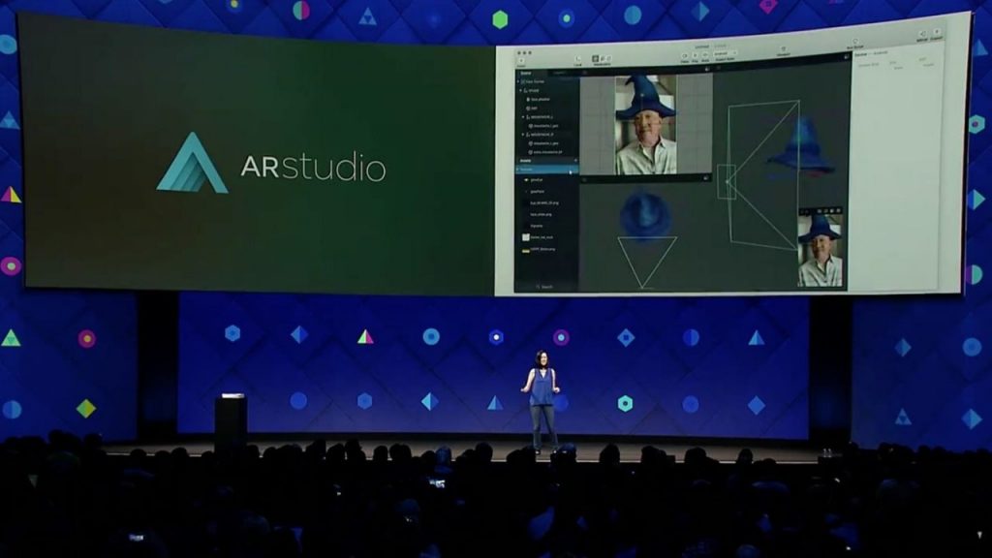
Task: Click the icon at the large preview's top-right corner
Action: coord(706,70)
